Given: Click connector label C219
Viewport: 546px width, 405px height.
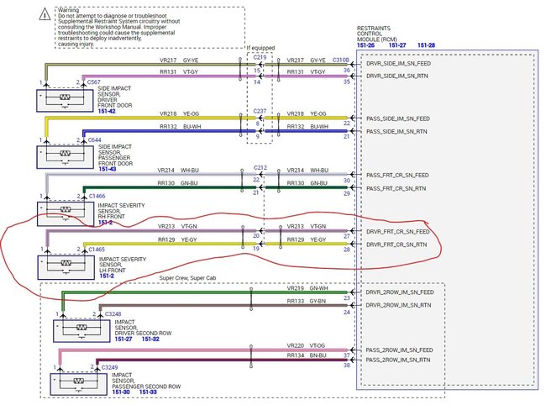Looking at the screenshot, I should click(x=260, y=57).
